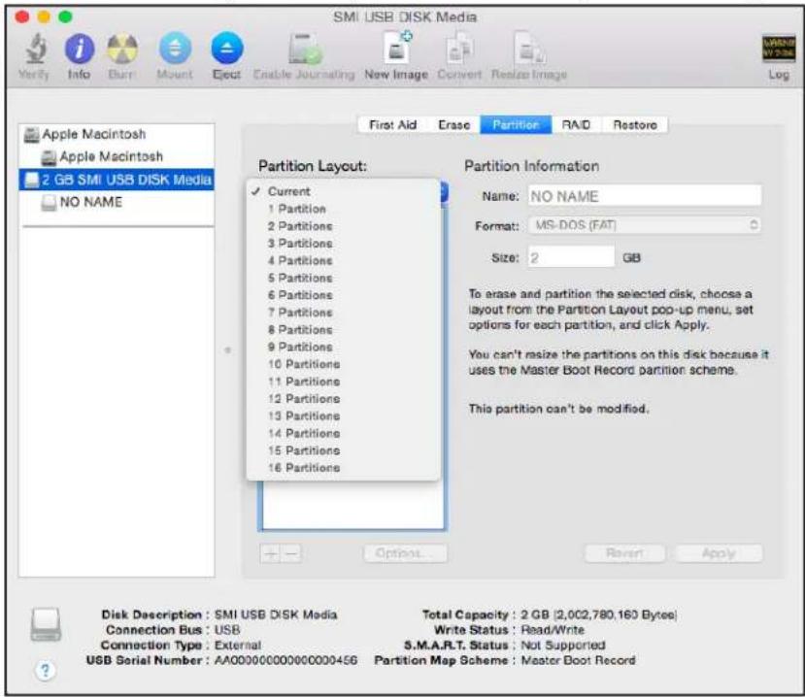This screenshot has height=697, width=805.
Task: Switch to the Erase tab
Action: point(453,124)
